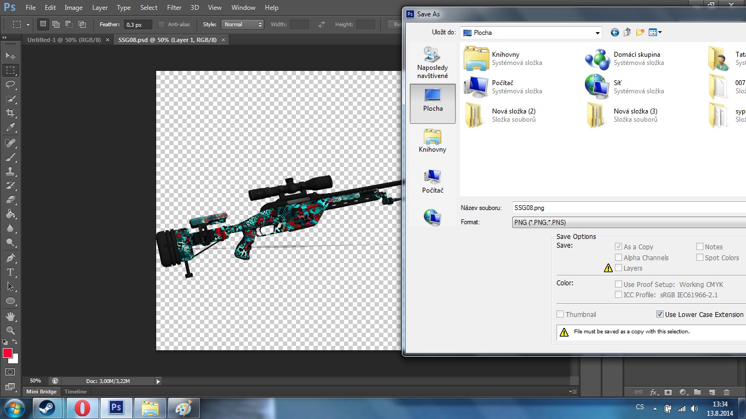
Task: Select the Lasso tool
Action: pos(10,85)
